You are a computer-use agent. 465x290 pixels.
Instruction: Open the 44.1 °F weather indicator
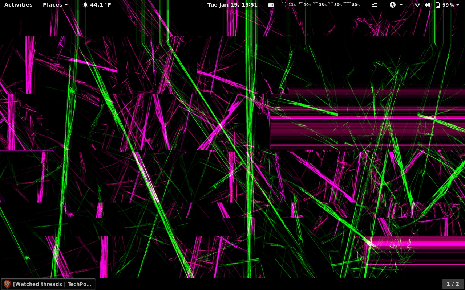[101, 5]
